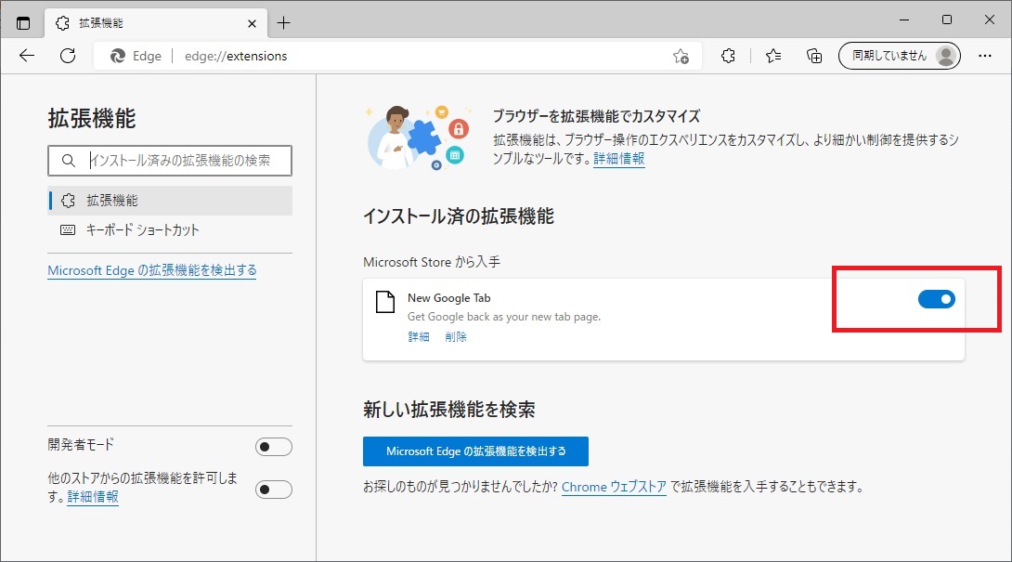Open 詳細 for New Google Tab
Screen dimensions: 1012x562
coord(419,336)
